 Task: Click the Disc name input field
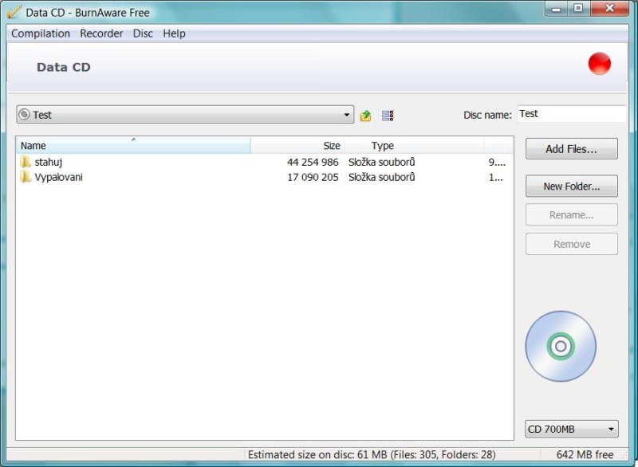pyautogui.click(x=572, y=114)
